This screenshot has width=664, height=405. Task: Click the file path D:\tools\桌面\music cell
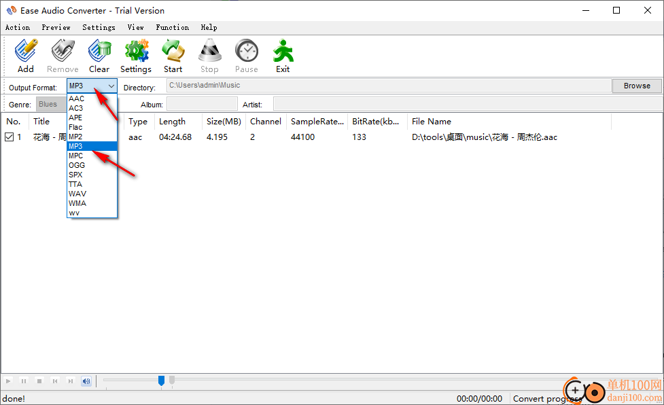tap(485, 137)
